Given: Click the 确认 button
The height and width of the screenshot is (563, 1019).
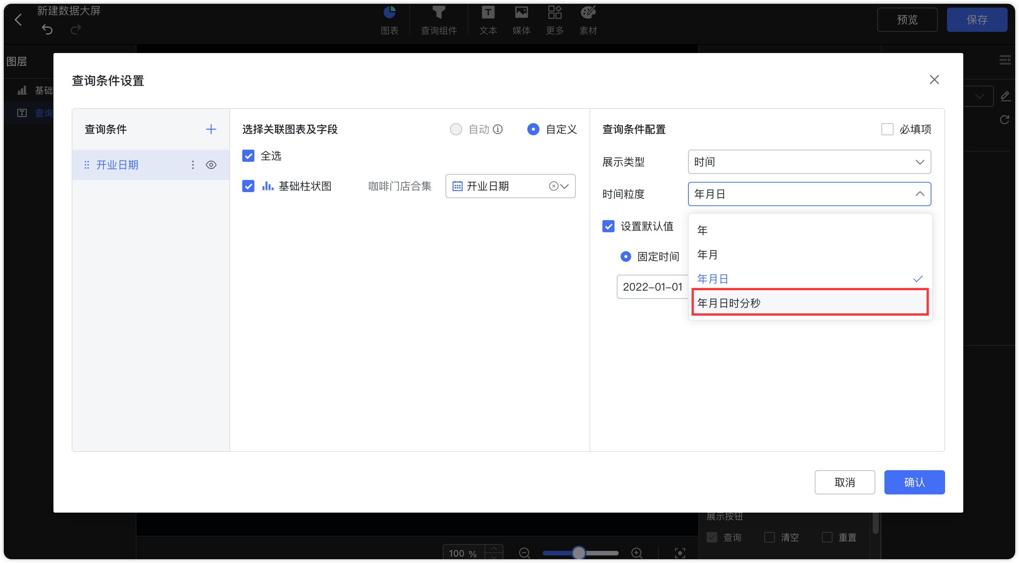Looking at the screenshot, I should (914, 482).
